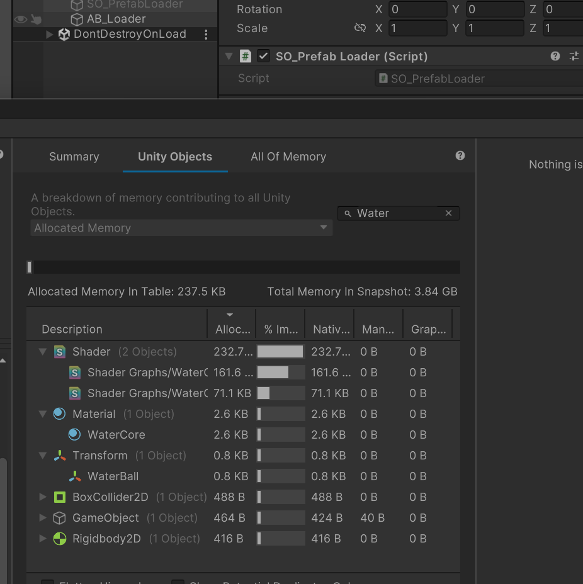Switch to the Summary tab
Image resolution: width=583 pixels, height=584 pixels.
[x=74, y=157]
